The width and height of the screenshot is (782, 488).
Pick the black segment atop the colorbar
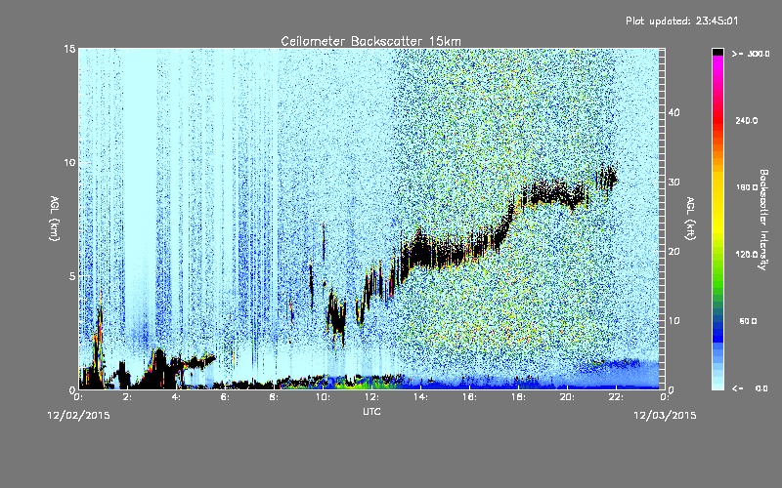pyautogui.click(x=717, y=52)
